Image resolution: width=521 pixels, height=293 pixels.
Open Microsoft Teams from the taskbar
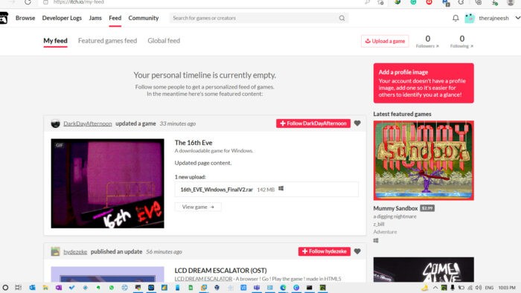coord(257,288)
